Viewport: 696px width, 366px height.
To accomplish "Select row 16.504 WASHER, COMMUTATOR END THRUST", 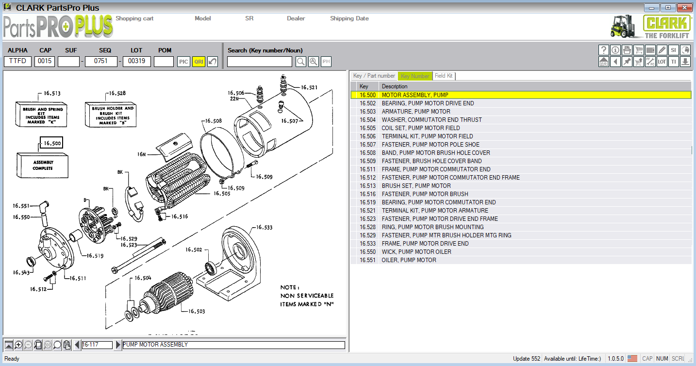I will (521, 120).
